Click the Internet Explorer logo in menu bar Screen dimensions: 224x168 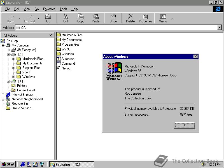point(218,9)
